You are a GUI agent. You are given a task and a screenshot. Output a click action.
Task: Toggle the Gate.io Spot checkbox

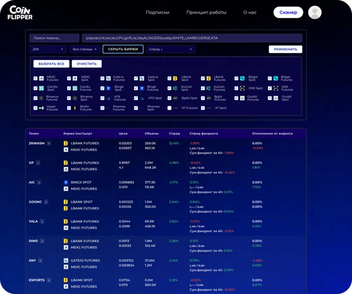tap(136, 78)
